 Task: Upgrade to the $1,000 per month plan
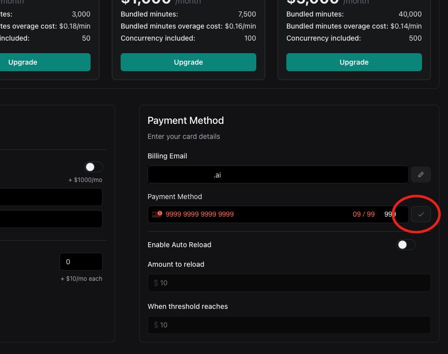click(x=188, y=62)
